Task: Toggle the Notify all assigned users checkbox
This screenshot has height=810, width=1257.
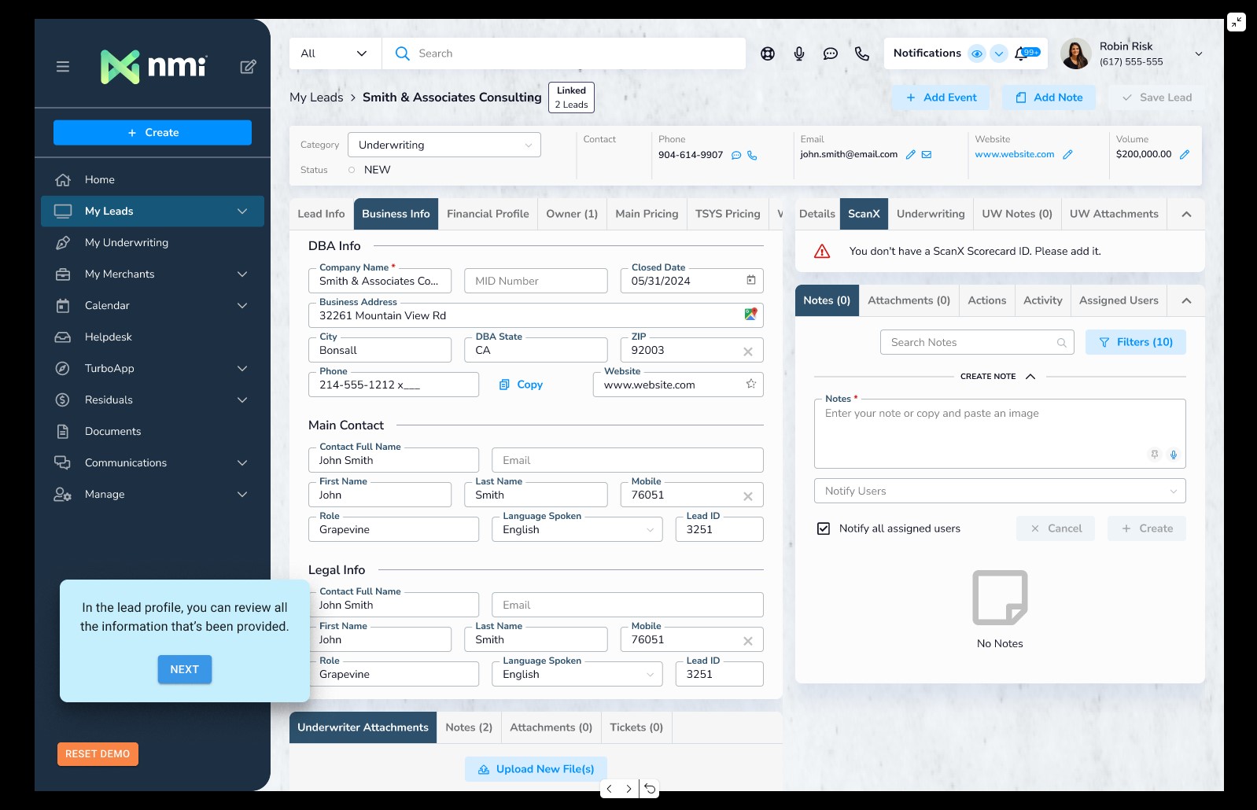Action: click(x=824, y=528)
